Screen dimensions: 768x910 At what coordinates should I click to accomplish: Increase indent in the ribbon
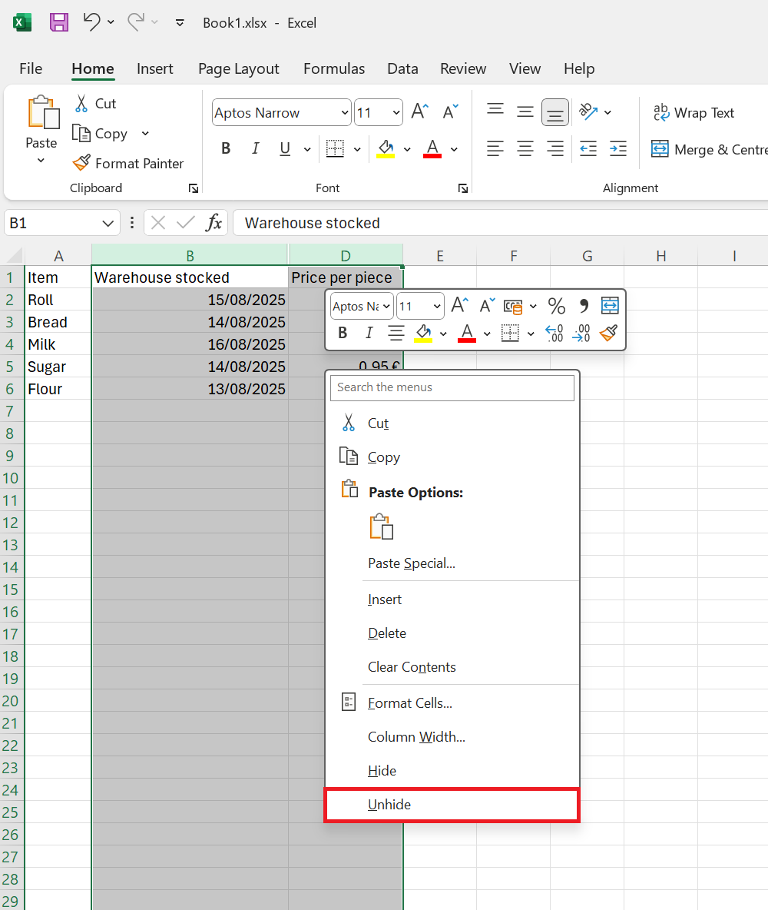click(x=618, y=148)
